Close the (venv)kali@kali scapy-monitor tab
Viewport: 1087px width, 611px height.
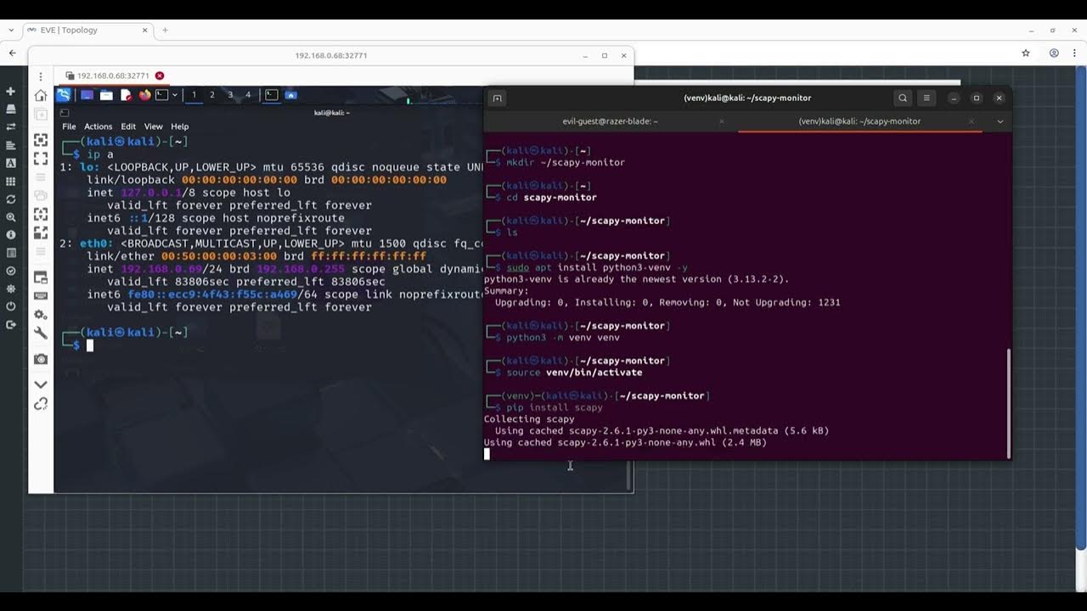(972, 121)
